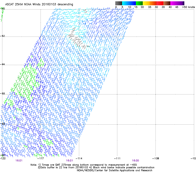Click the '45' label under the color bar
The height and width of the screenshot is (172, 196).
pos(177,7)
